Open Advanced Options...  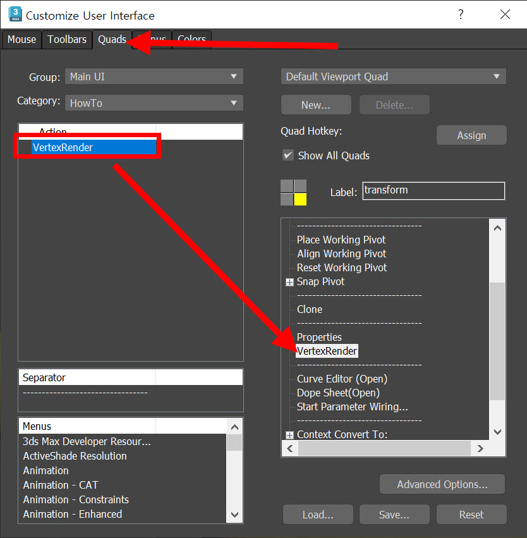pos(442,484)
